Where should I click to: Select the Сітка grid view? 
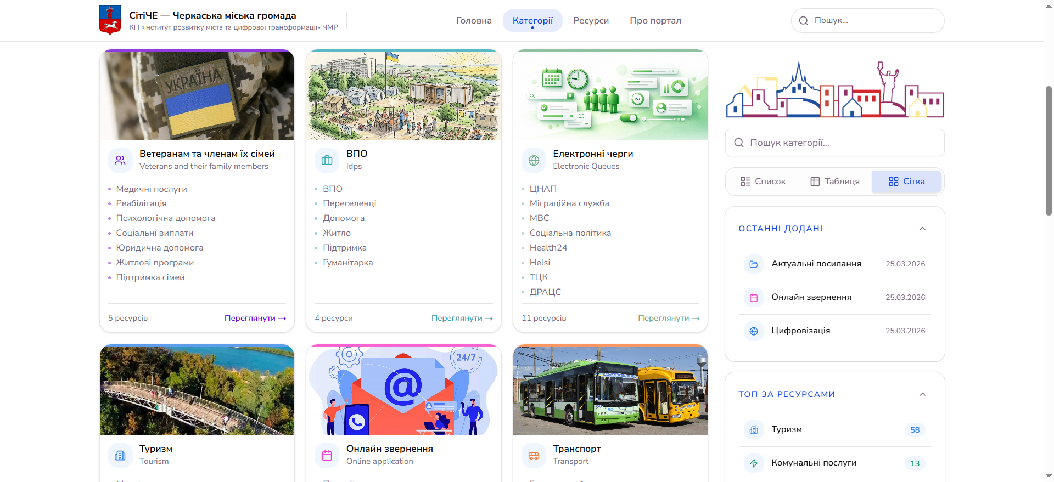907,182
